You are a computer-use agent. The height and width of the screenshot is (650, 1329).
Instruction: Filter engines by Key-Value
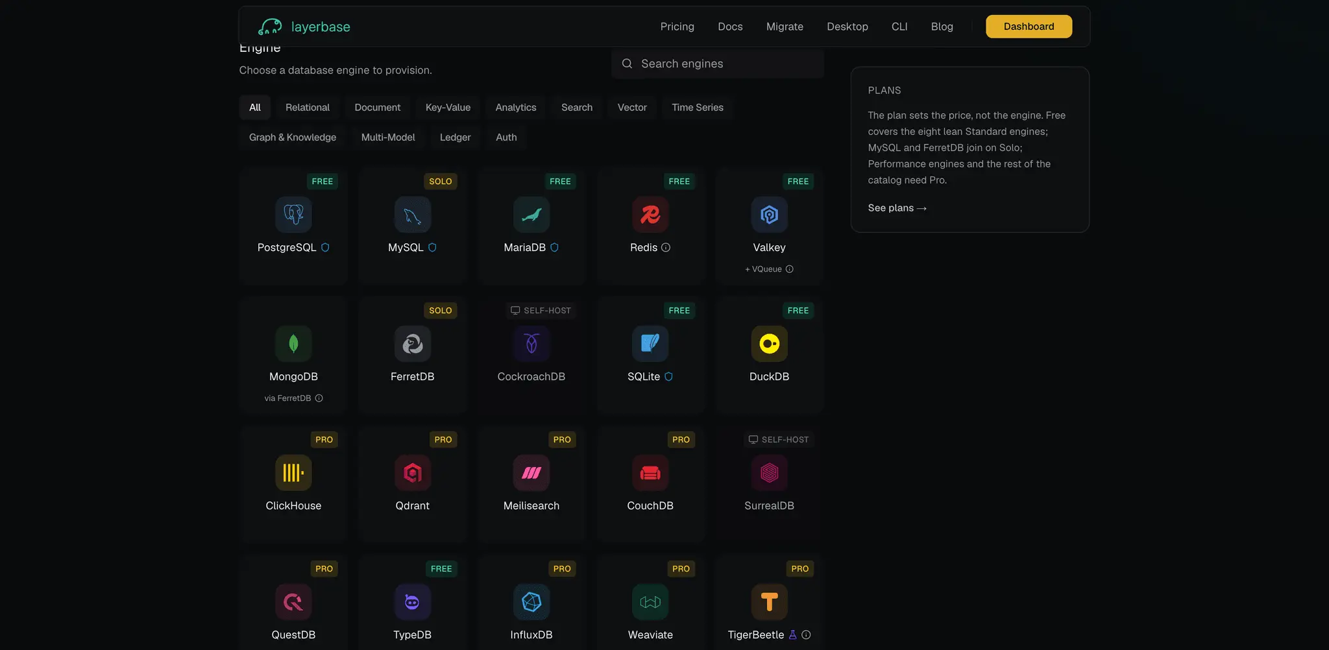pos(448,108)
